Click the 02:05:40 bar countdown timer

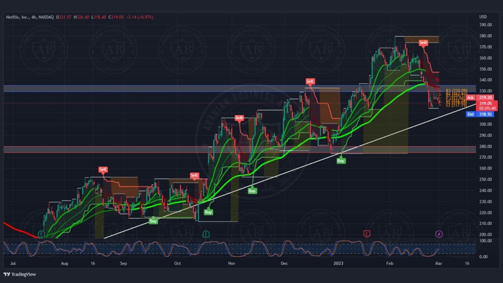[487, 108]
